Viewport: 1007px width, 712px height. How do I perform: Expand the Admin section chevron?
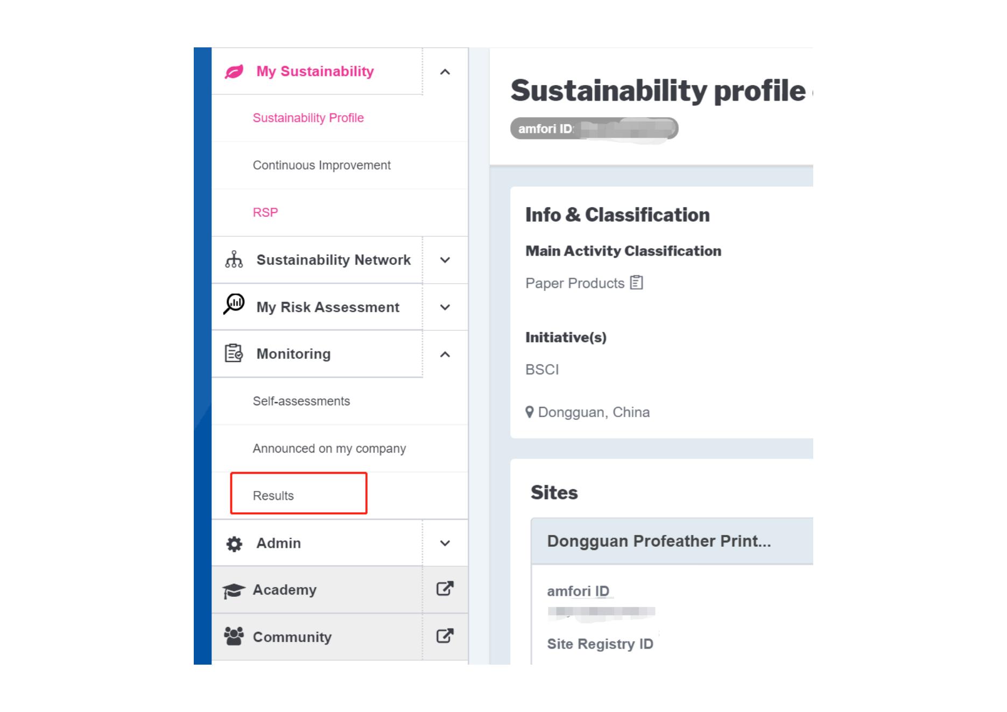[x=445, y=543]
